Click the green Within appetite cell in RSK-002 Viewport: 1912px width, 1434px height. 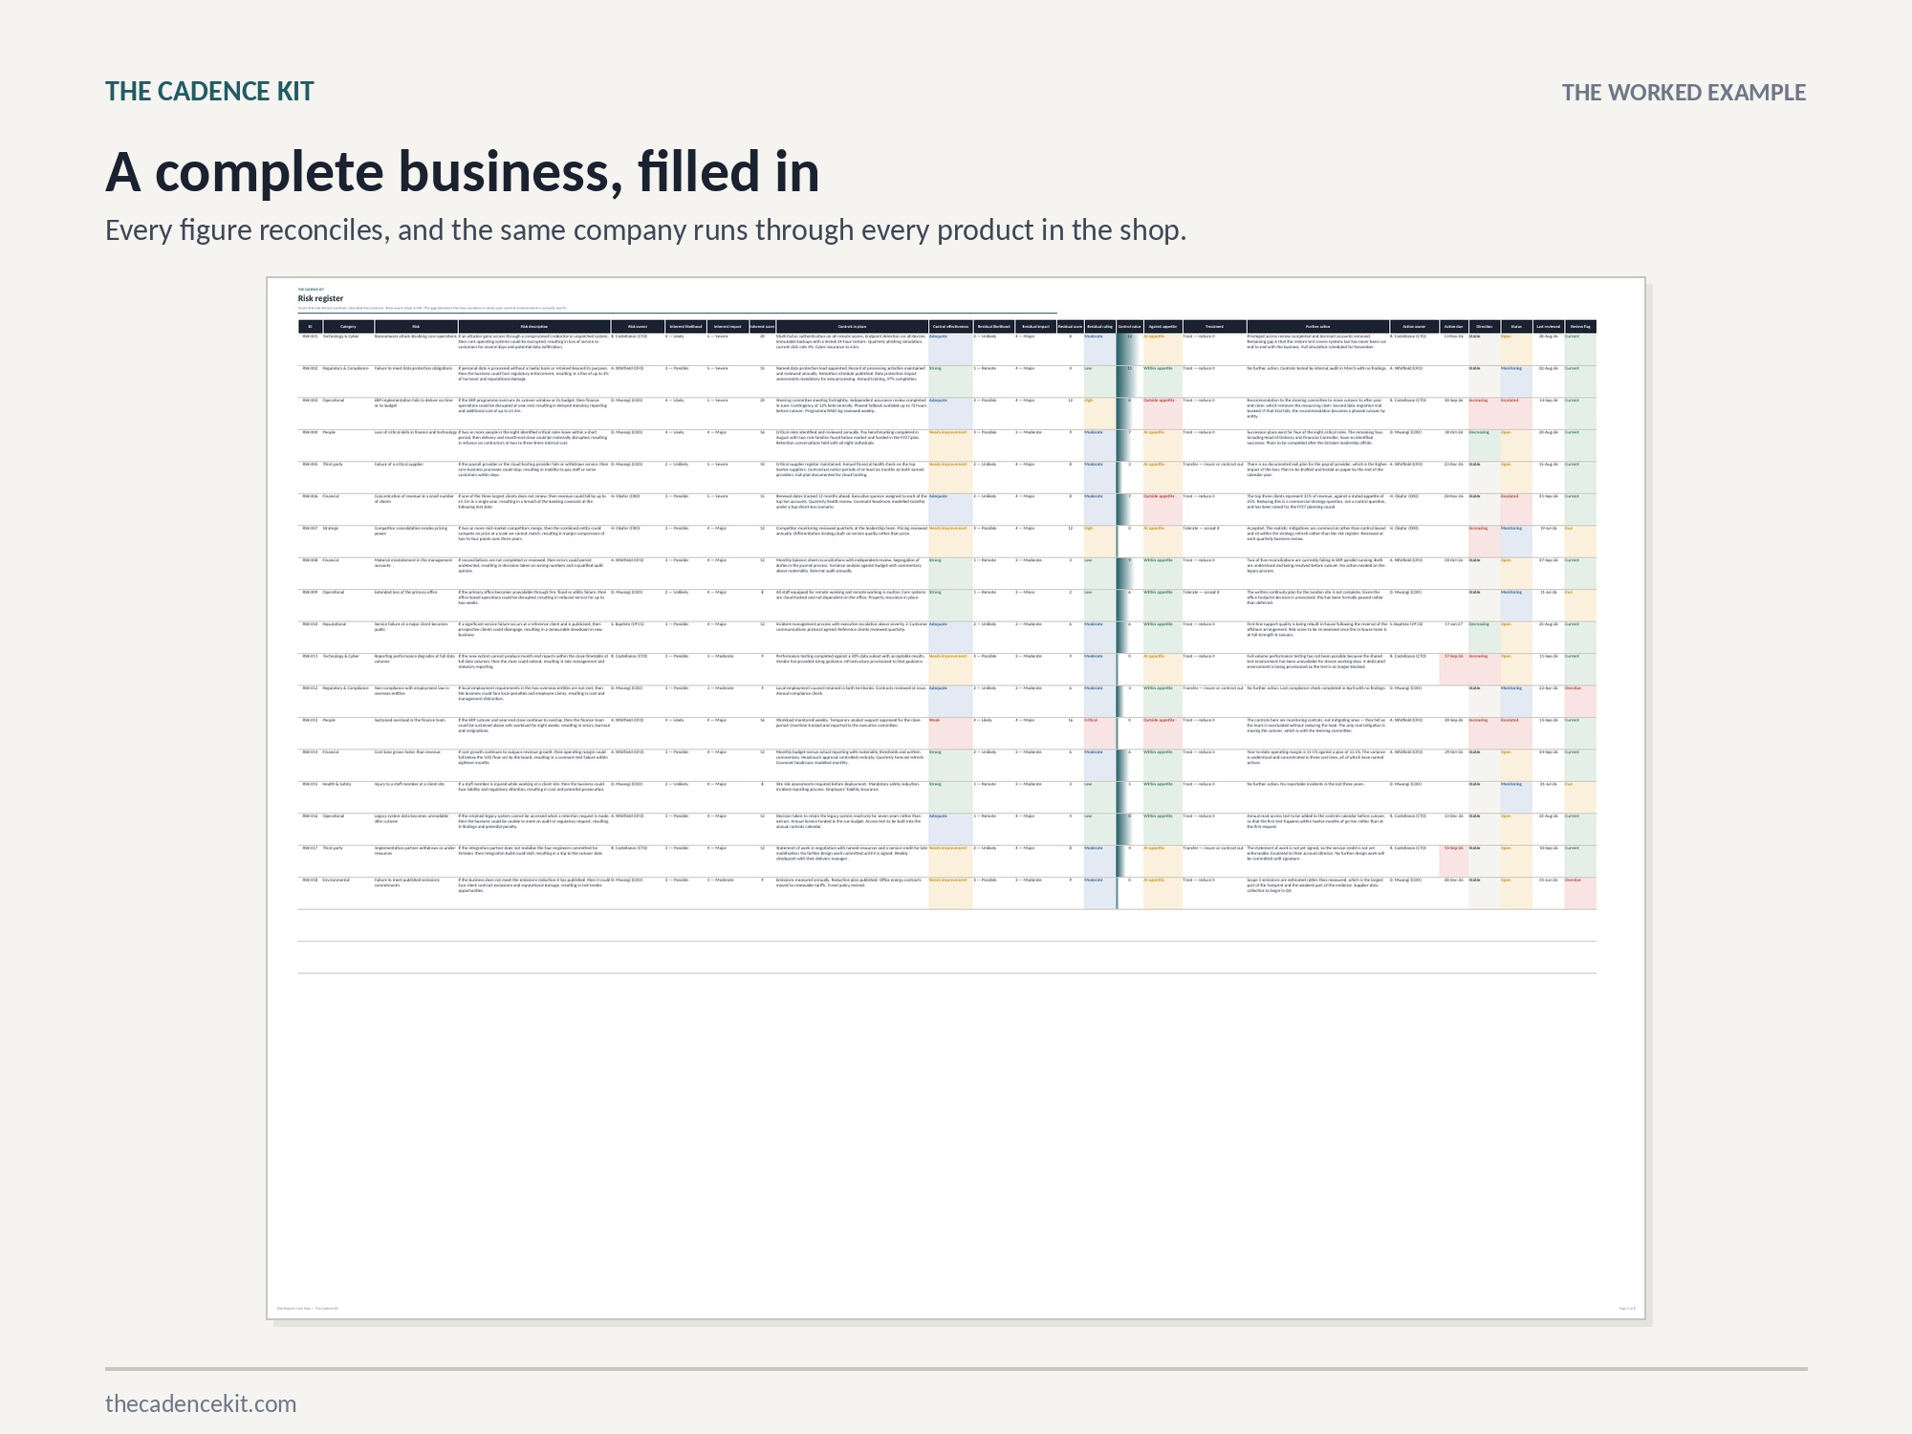point(1162,381)
